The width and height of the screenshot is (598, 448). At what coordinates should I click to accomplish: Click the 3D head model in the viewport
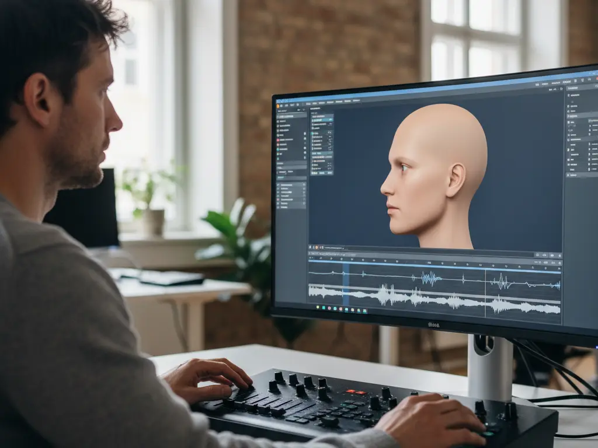click(434, 177)
